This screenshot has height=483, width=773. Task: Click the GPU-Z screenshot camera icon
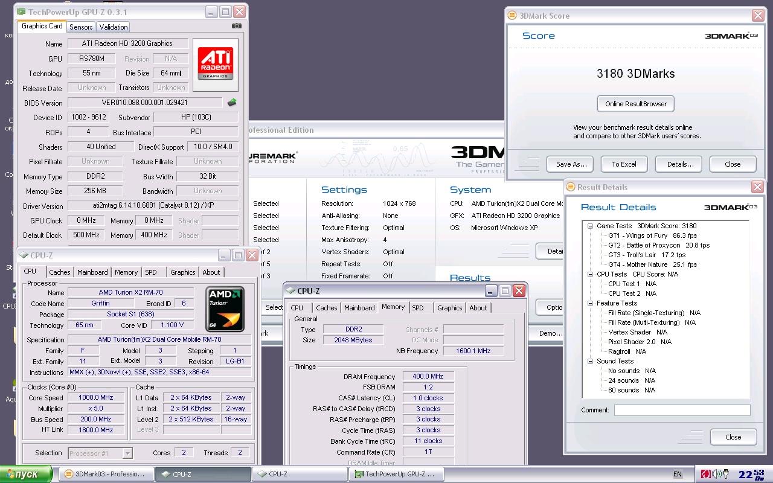(237, 26)
